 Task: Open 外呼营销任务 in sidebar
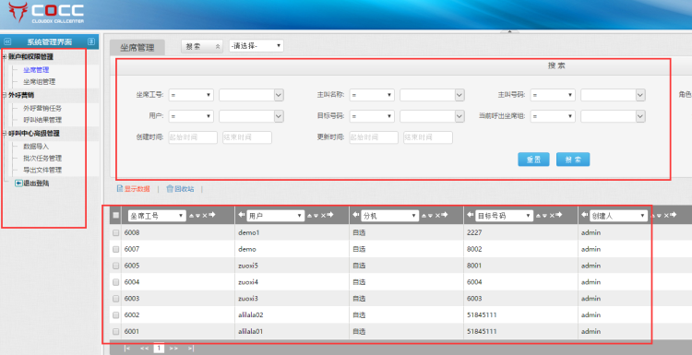point(42,108)
